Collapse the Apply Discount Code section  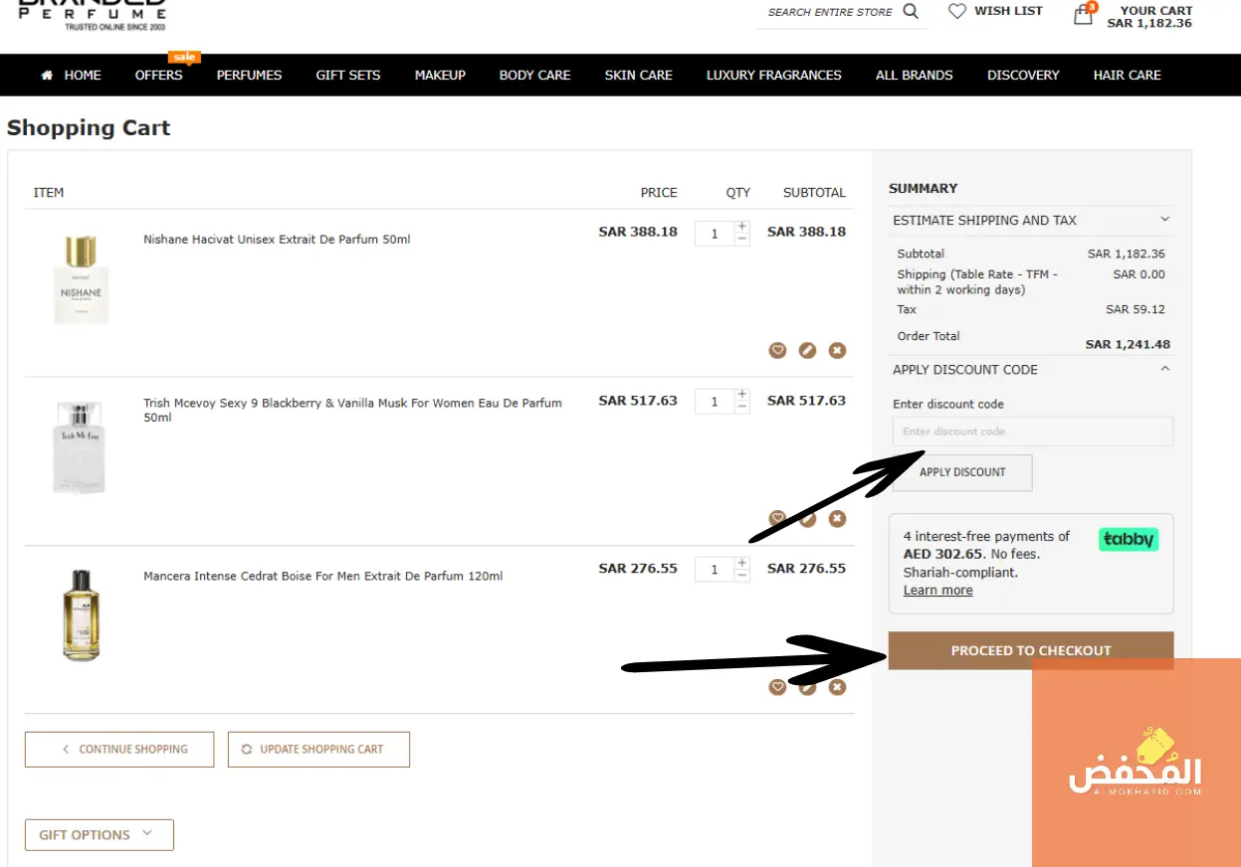coord(1031,369)
